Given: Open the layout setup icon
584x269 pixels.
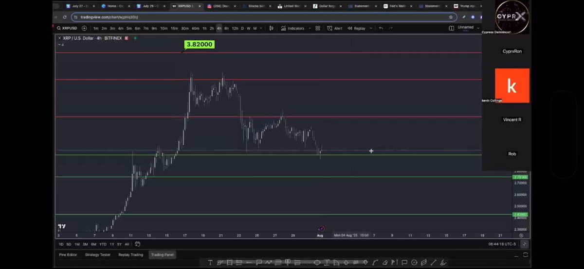Looking at the screenshot, I should [x=451, y=28].
